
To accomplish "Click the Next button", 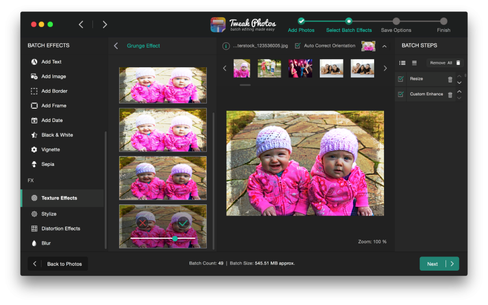I will pyautogui.click(x=436, y=264).
